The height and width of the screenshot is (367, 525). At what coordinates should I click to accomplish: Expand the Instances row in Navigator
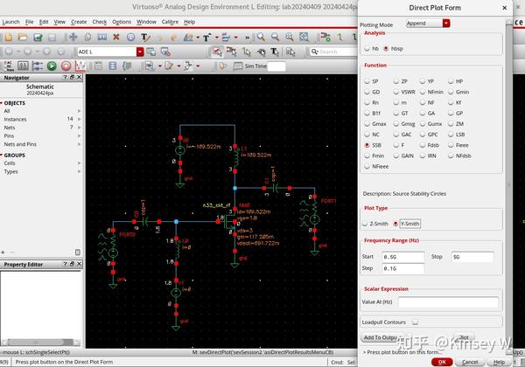(x=80, y=119)
